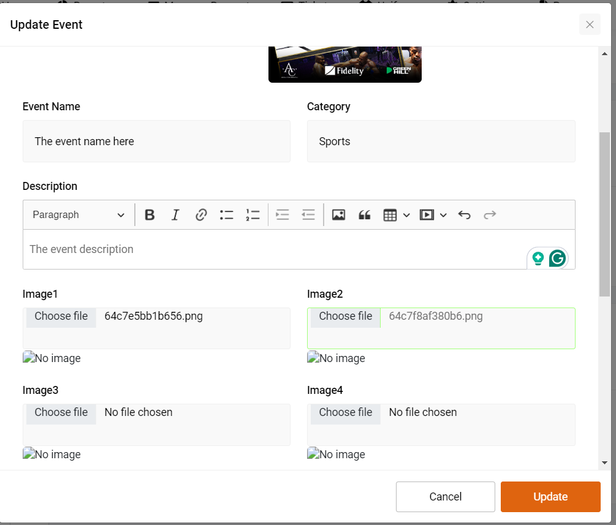This screenshot has width=616, height=525.
Task: Open media options dropdown arrow
Action: [x=444, y=215]
